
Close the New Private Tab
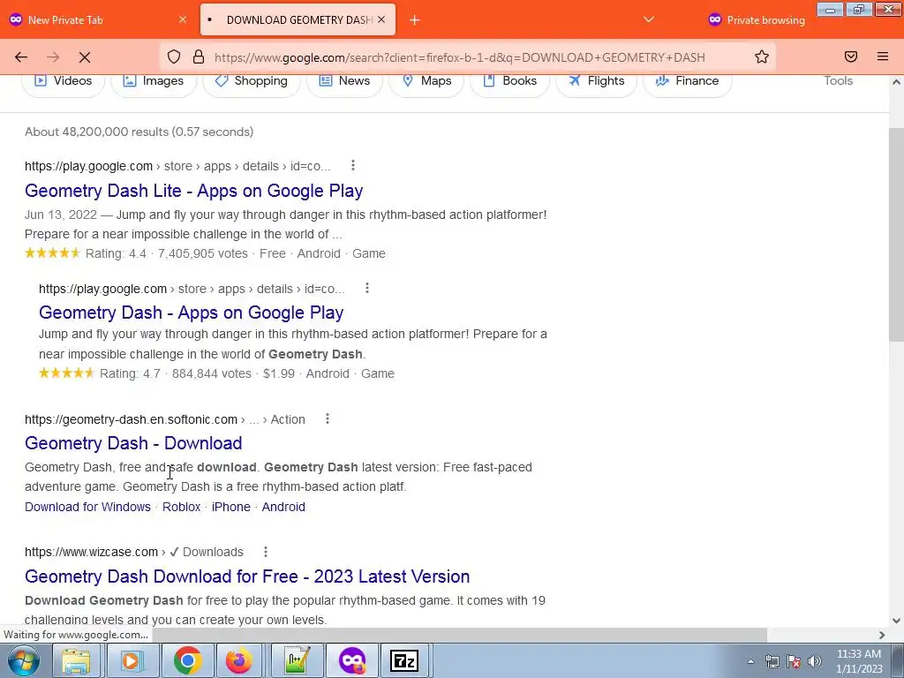tap(183, 19)
